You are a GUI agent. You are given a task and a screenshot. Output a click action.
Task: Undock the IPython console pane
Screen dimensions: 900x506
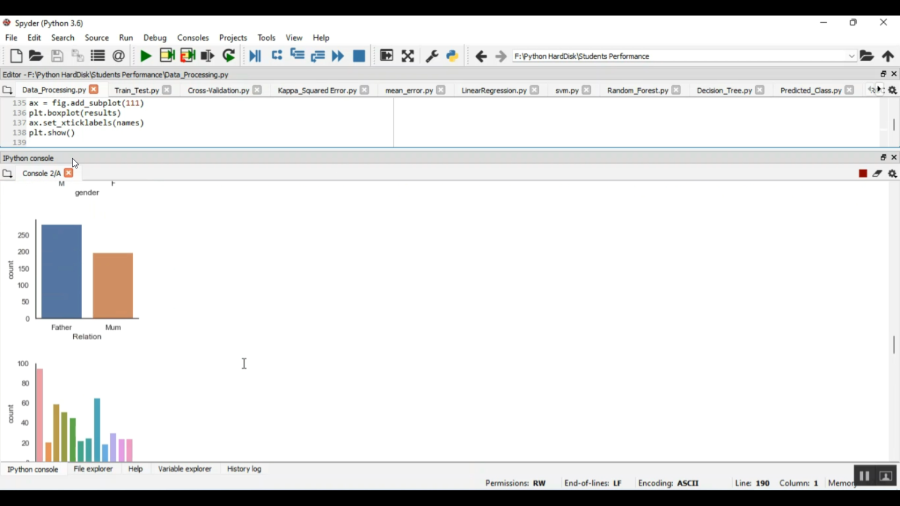click(883, 157)
